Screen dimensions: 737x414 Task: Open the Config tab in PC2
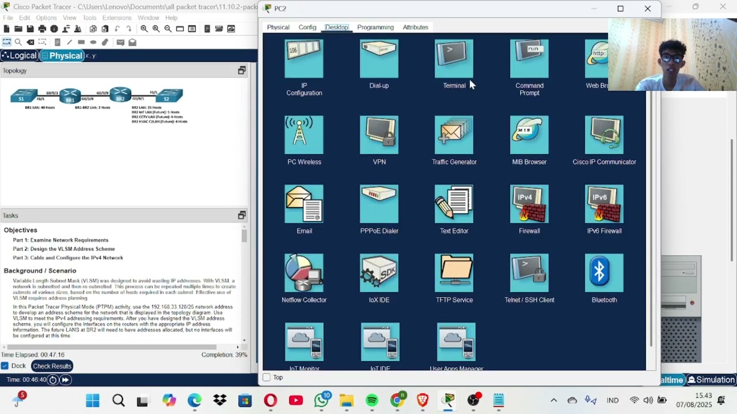(x=307, y=27)
